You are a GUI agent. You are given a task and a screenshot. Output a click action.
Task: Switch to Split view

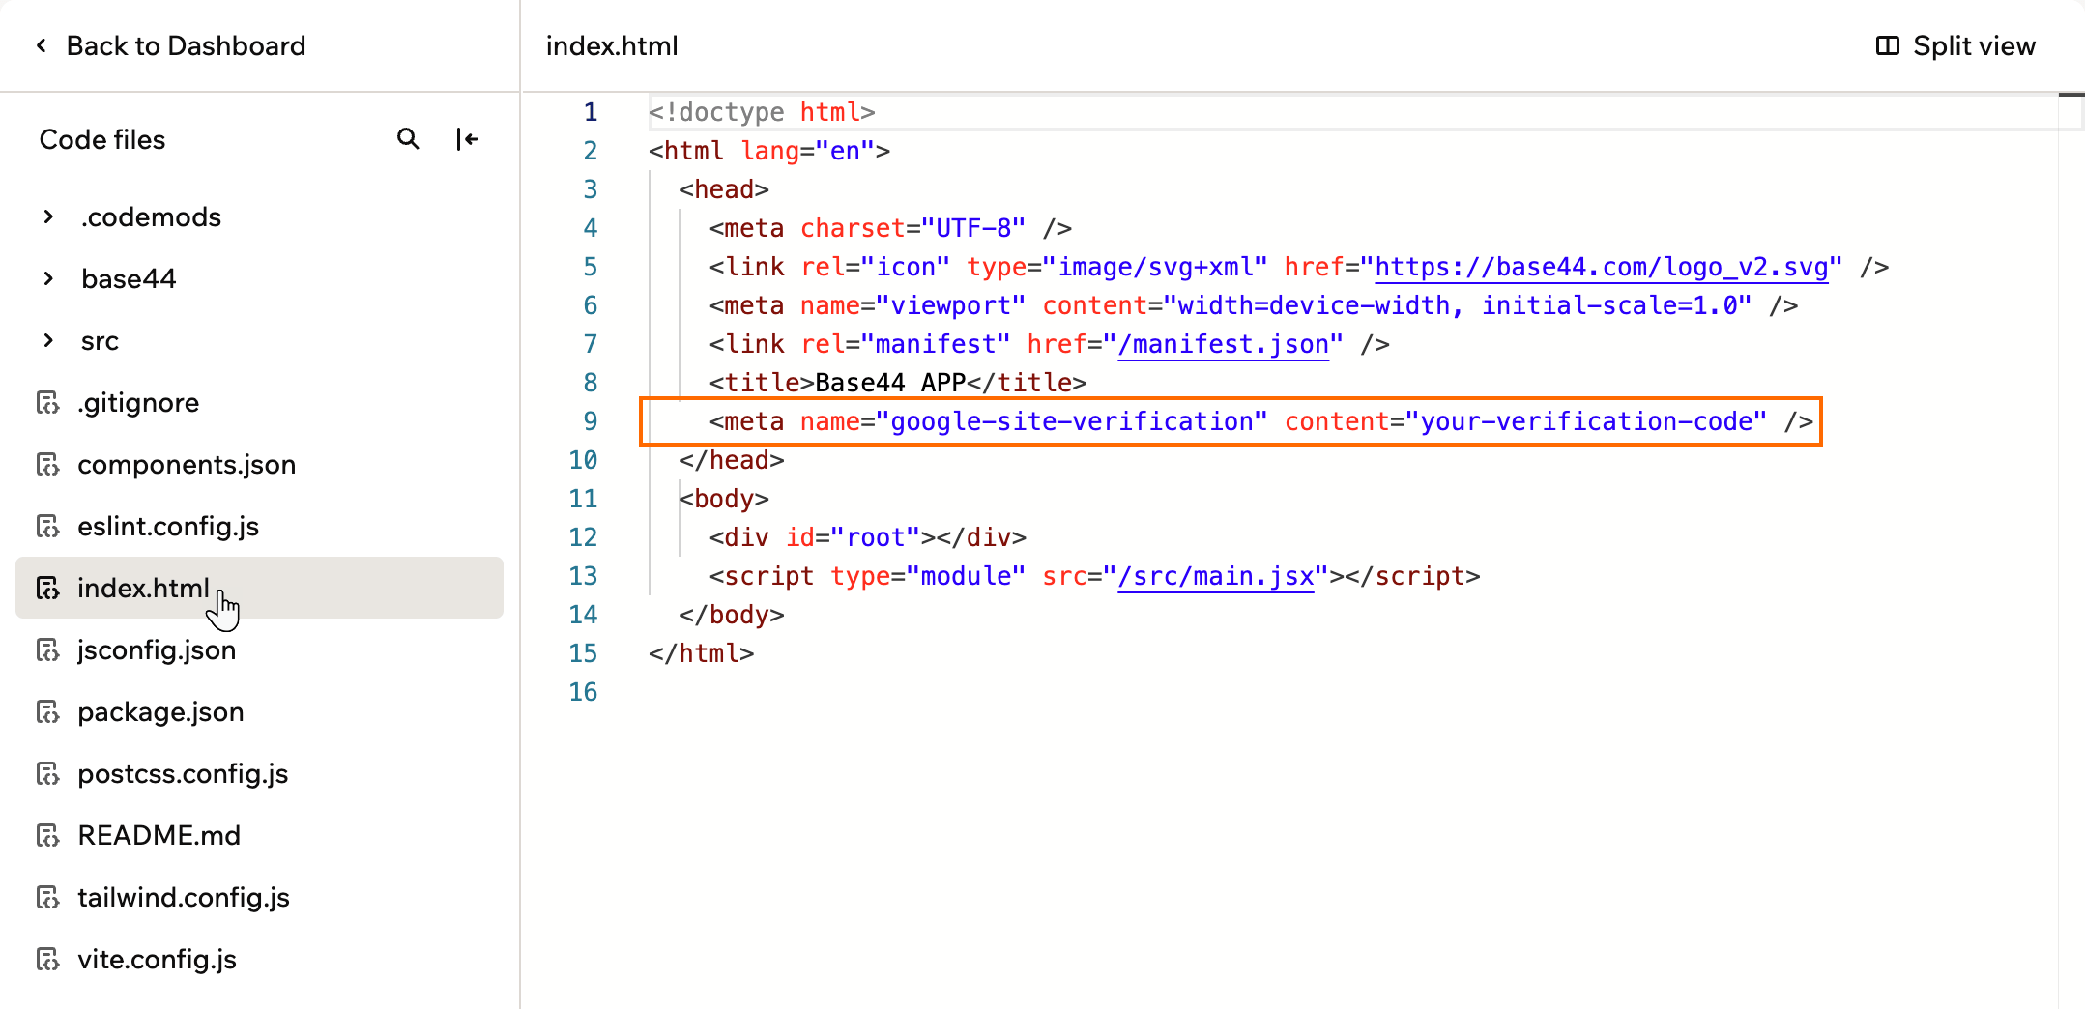point(1955,45)
